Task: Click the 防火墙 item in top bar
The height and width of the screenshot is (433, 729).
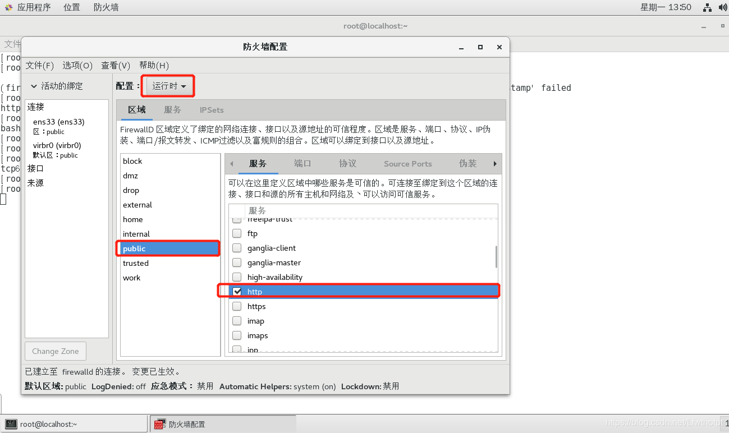Action: [x=106, y=7]
